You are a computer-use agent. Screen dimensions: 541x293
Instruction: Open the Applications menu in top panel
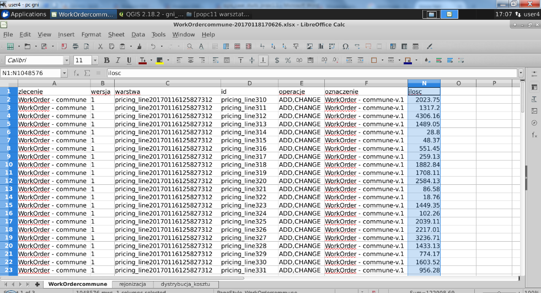click(x=27, y=14)
